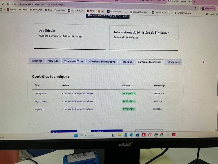Click the Rechercher taskbar search box
Viewport: 218px width, 164px height.
click(x=95, y=135)
